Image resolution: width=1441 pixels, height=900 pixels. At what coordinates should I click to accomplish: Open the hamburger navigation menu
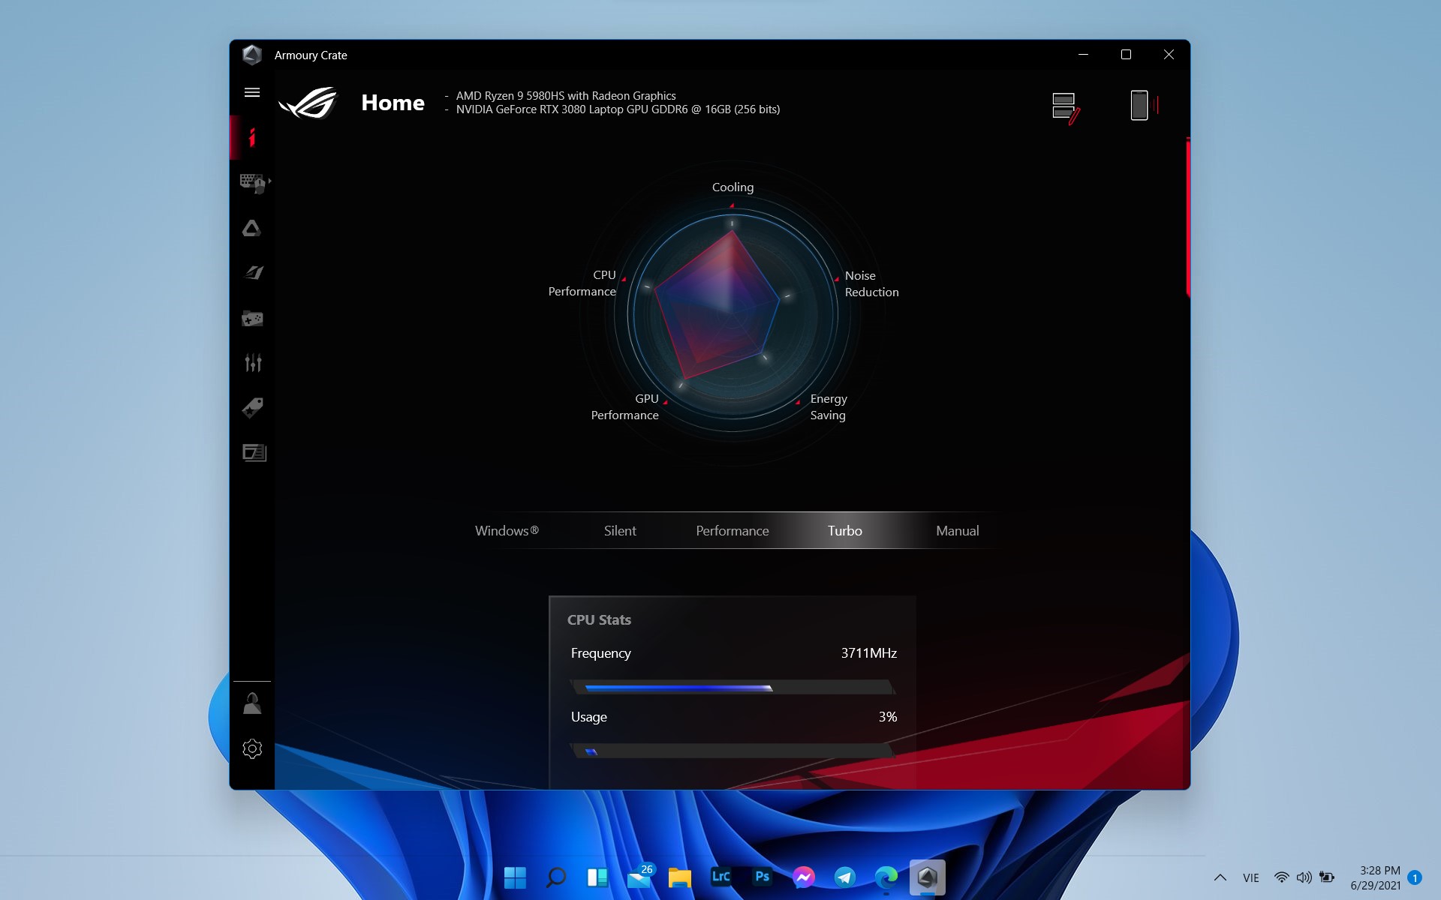point(252,92)
